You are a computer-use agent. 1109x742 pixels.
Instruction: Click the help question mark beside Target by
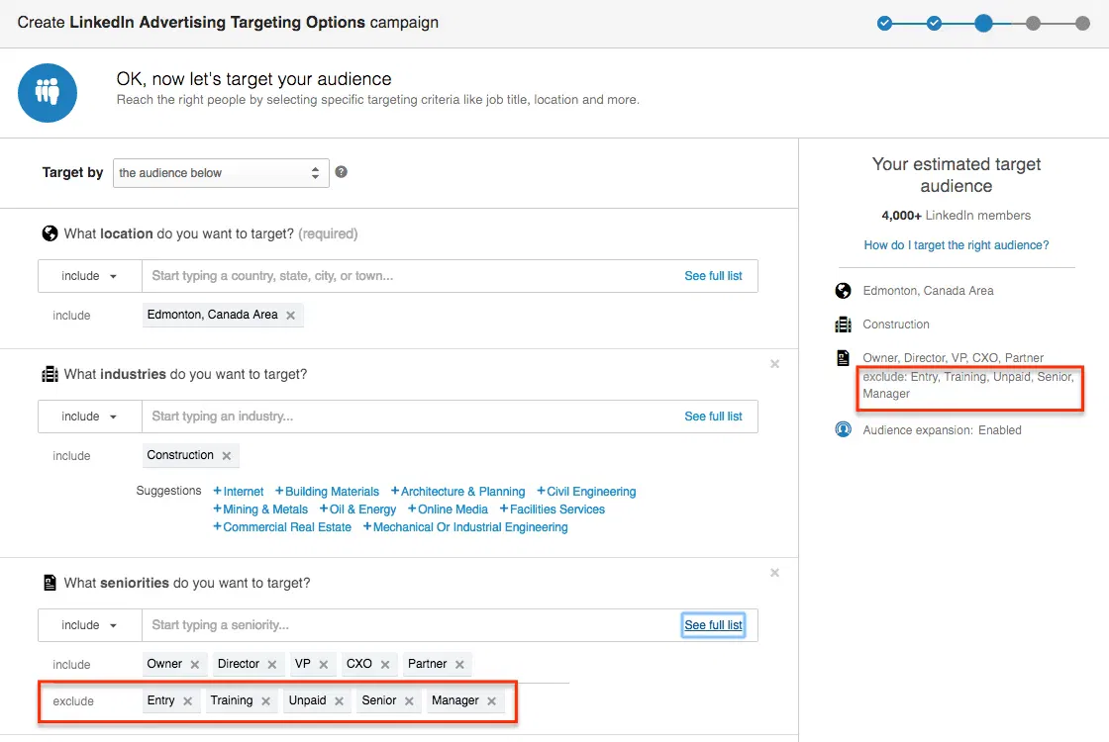(341, 172)
